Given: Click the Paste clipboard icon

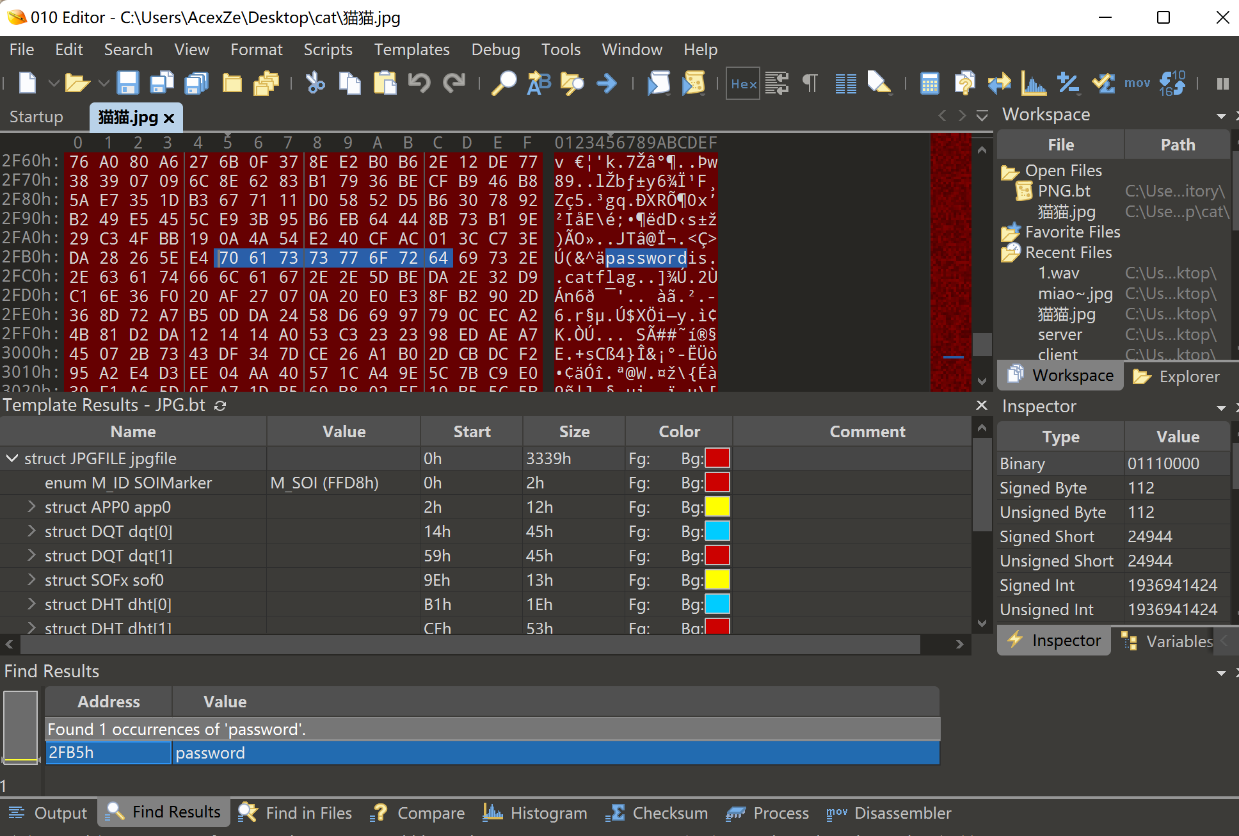Looking at the screenshot, I should (385, 83).
